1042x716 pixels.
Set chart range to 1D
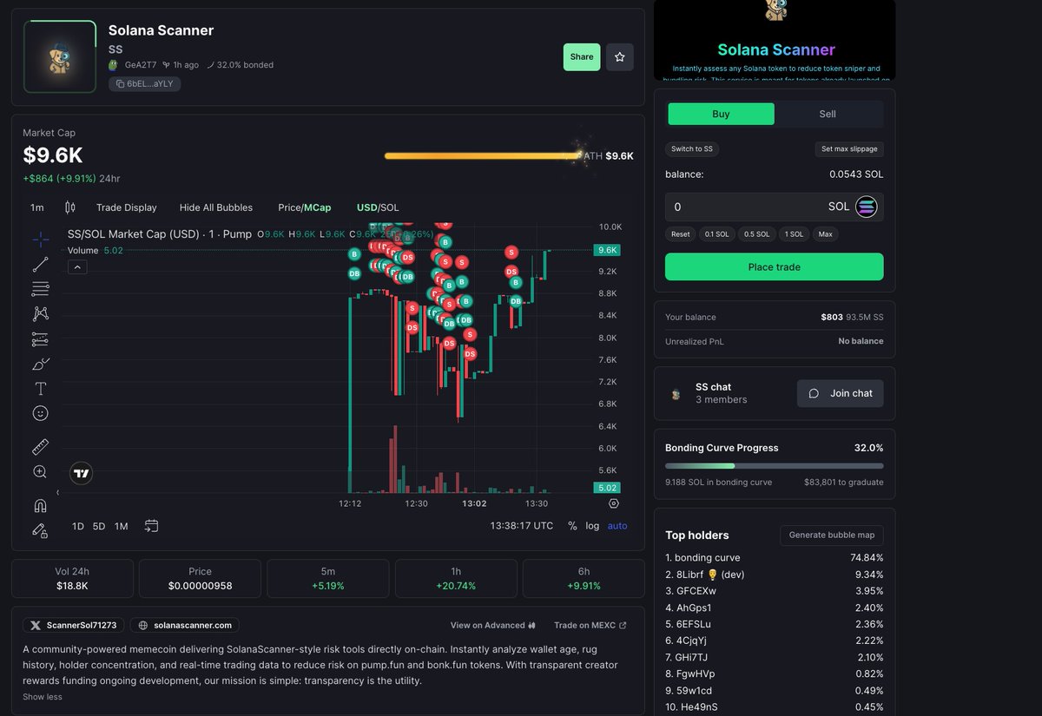[x=78, y=526]
